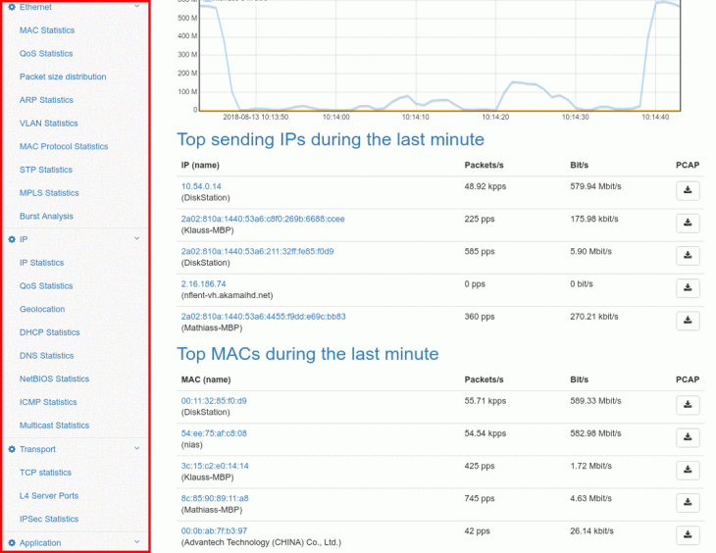
Task: Download PCAP for MAC 00:11:32:85:f0:d9
Action: pos(688,405)
